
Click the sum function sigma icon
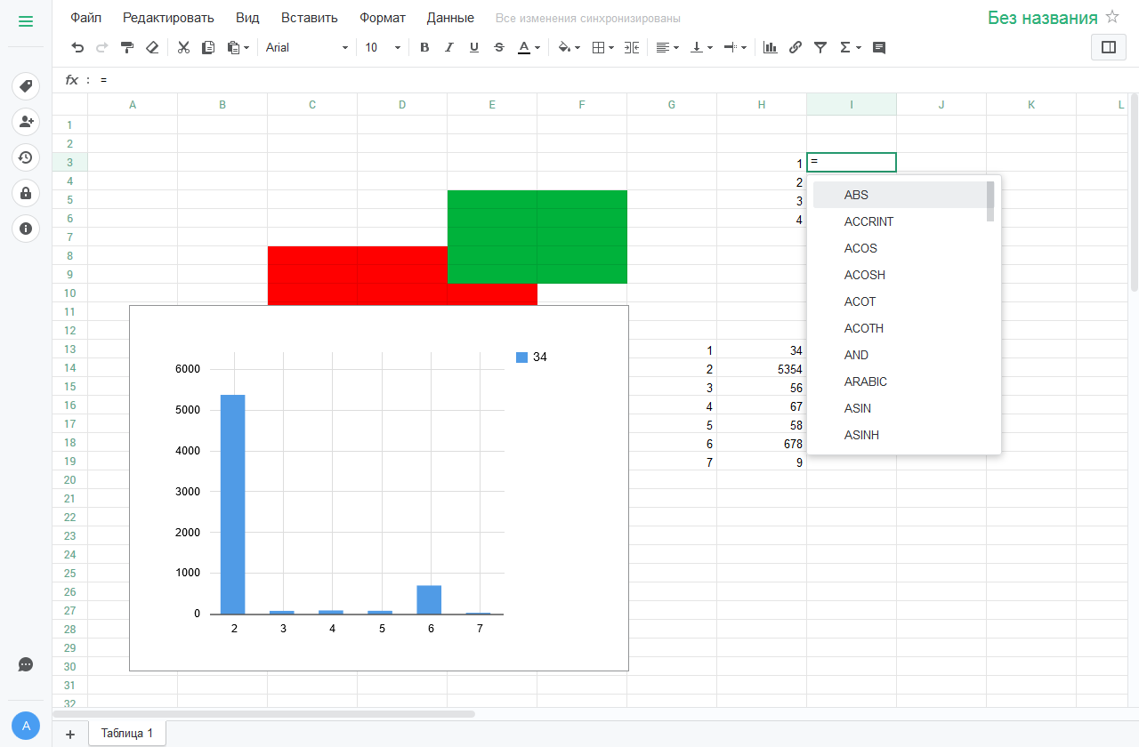pos(844,48)
